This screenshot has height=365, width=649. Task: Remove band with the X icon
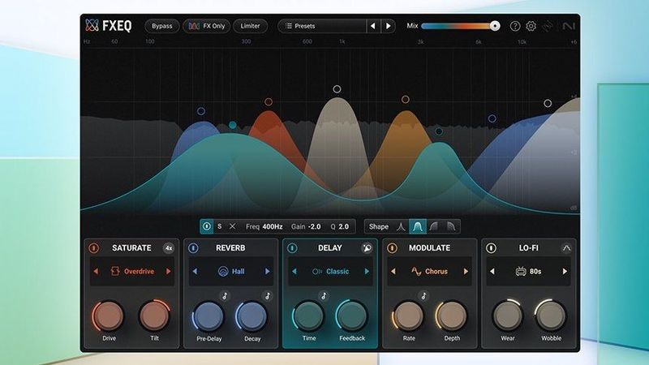(x=232, y=226)
